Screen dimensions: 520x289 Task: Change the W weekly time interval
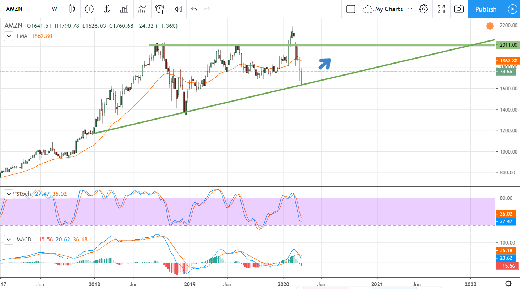tap(55, 9)
